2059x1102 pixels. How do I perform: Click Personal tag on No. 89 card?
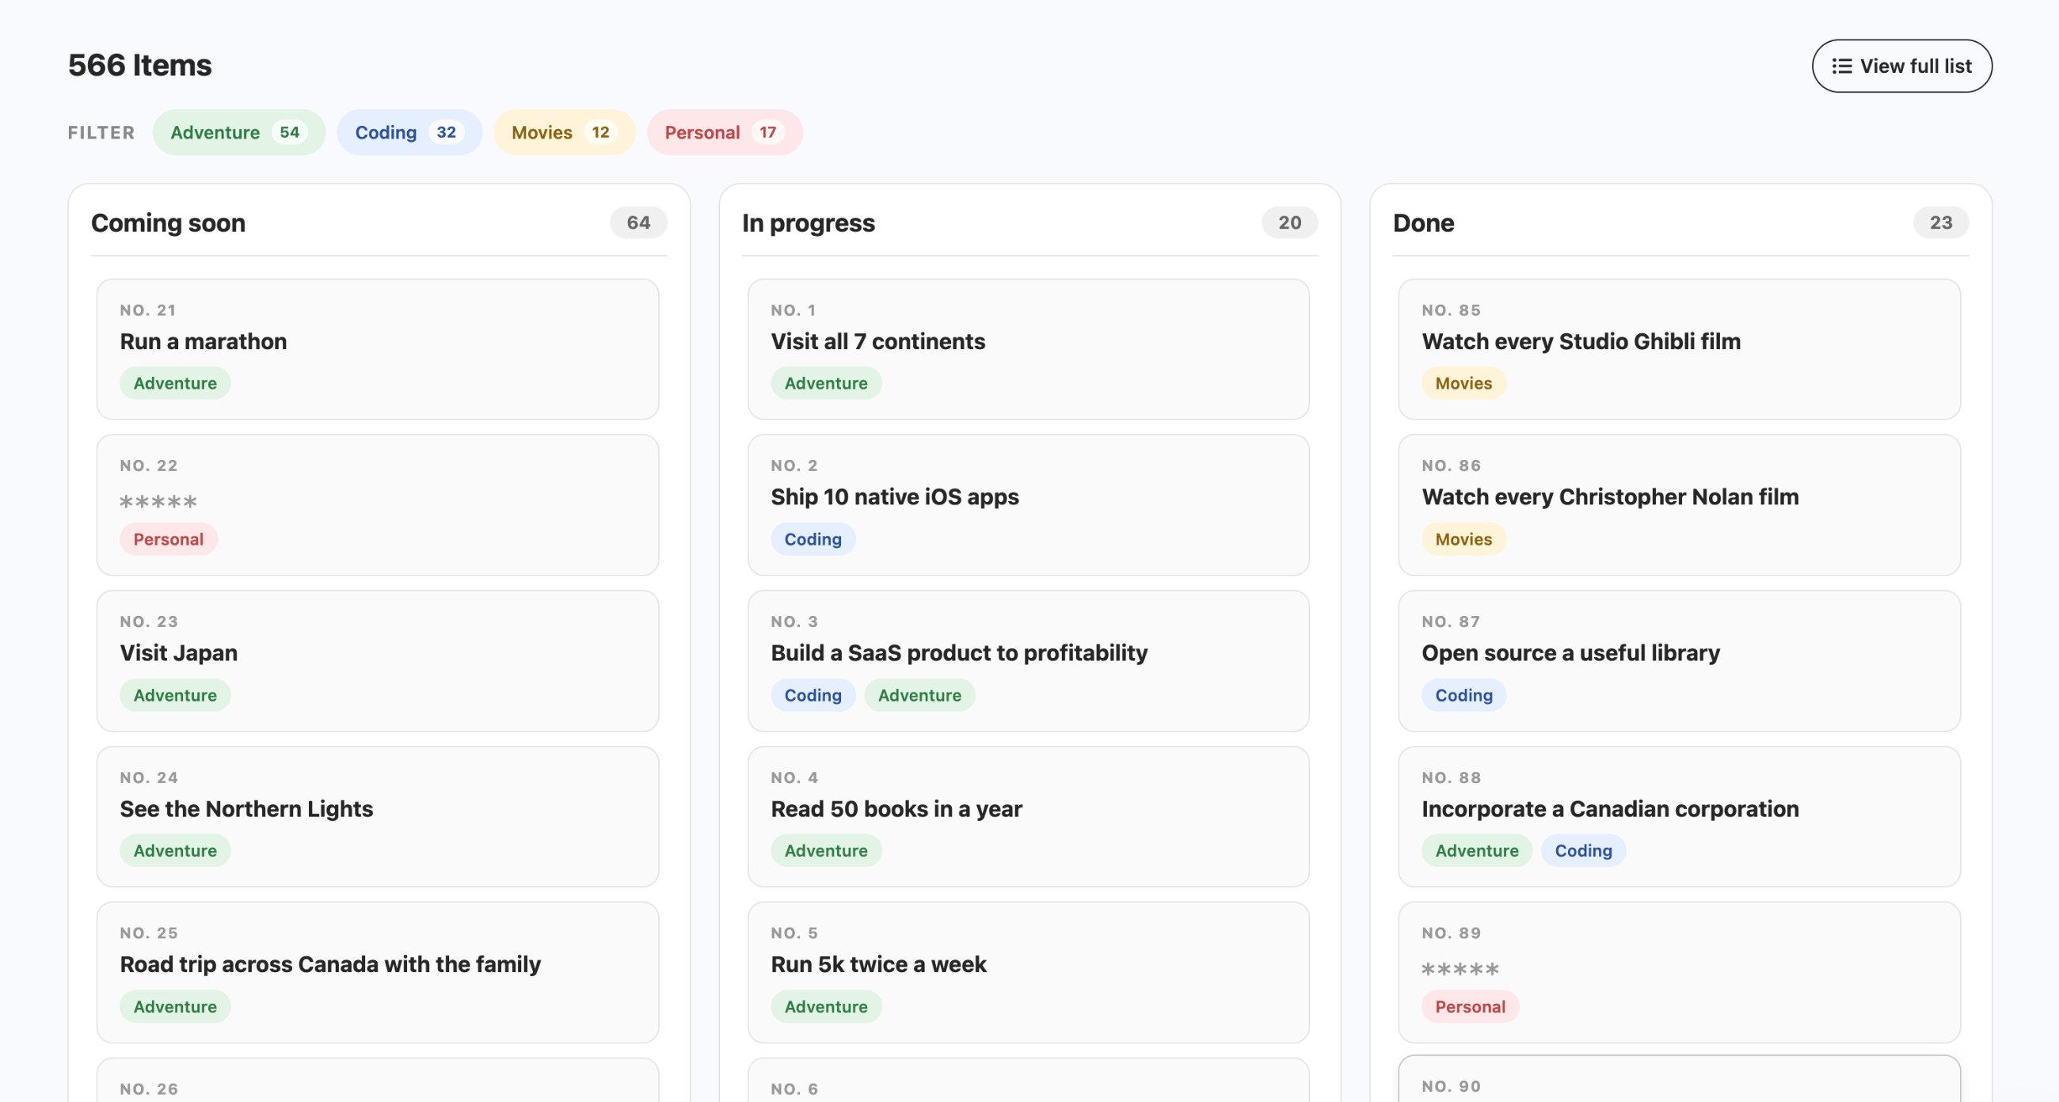(x=1470, y=1006)
